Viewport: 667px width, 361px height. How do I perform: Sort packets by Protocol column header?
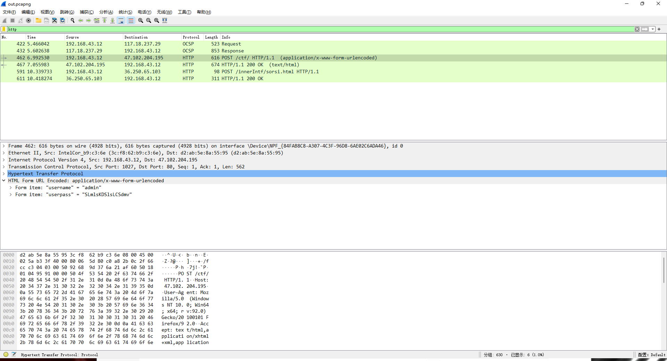[x=191, y=37]
